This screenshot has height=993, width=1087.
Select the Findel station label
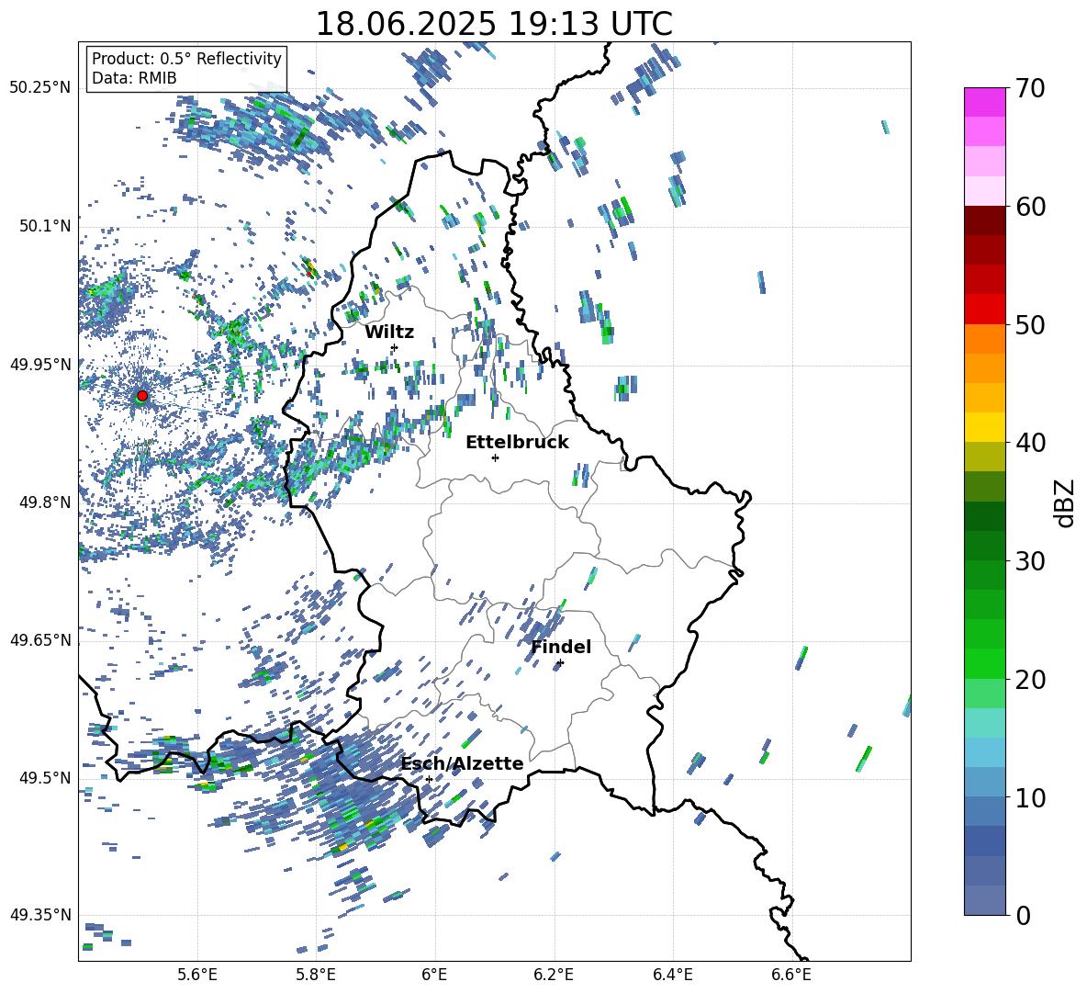(561, 647)
